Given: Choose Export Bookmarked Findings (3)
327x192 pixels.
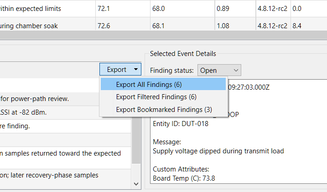Looking at the screenshot, I should pyautogui.click(x=163, y=110).
